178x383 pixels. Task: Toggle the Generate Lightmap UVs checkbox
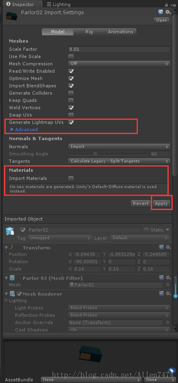click(x=71, y=122)
